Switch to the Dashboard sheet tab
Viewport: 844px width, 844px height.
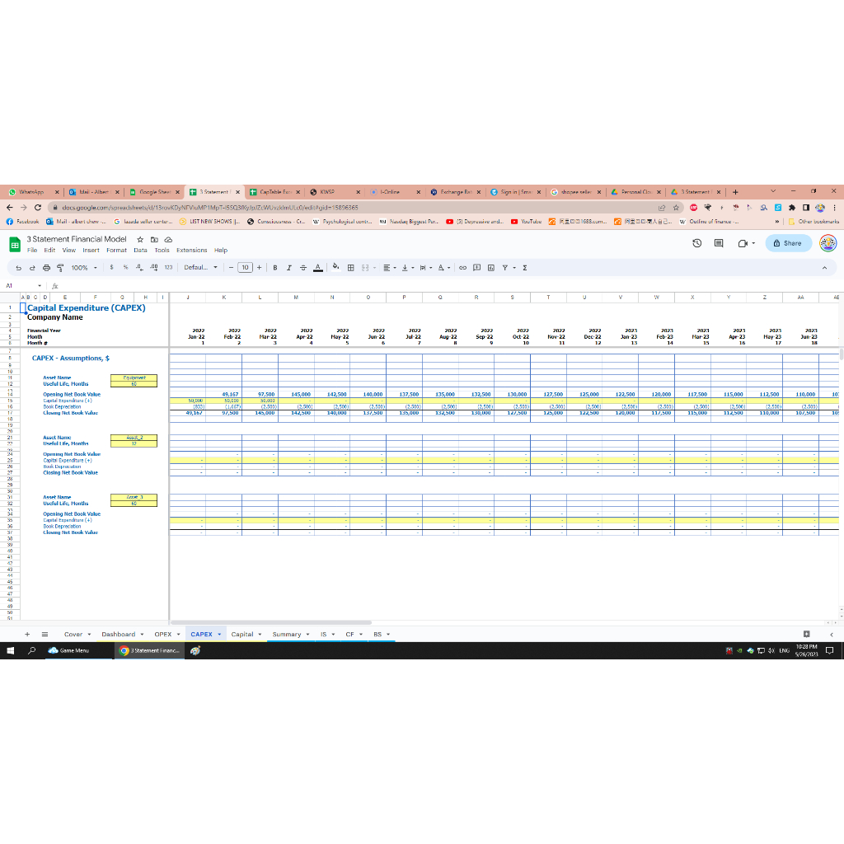pos(118,635)
